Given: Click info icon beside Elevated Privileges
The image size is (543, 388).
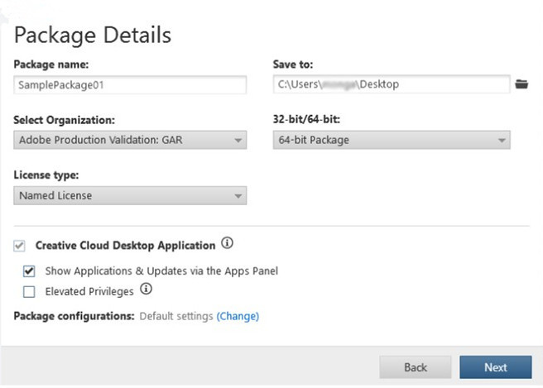Looking at the screenshot, I should [x=147, y=290].
